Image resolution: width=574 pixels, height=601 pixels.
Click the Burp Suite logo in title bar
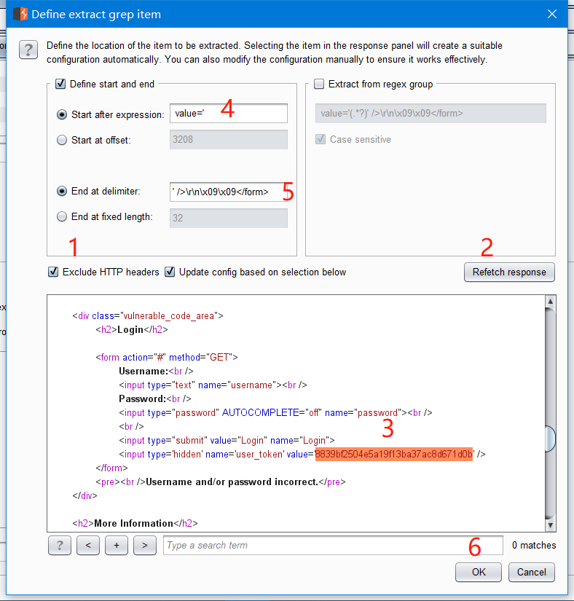[20, 14]
